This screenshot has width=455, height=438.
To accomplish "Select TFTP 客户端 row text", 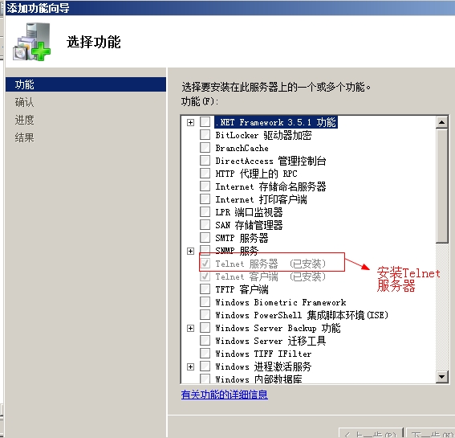I will click(242, 289).
